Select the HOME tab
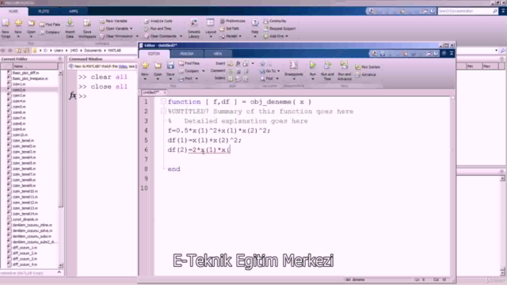507x285 pixels. click(x=13, y=11)
